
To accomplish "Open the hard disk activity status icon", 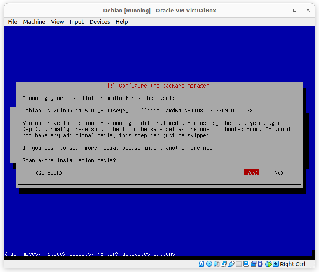I will tap(202, 264).
